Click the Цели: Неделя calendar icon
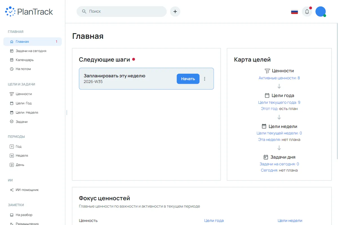338x225 pixels. 12,112
